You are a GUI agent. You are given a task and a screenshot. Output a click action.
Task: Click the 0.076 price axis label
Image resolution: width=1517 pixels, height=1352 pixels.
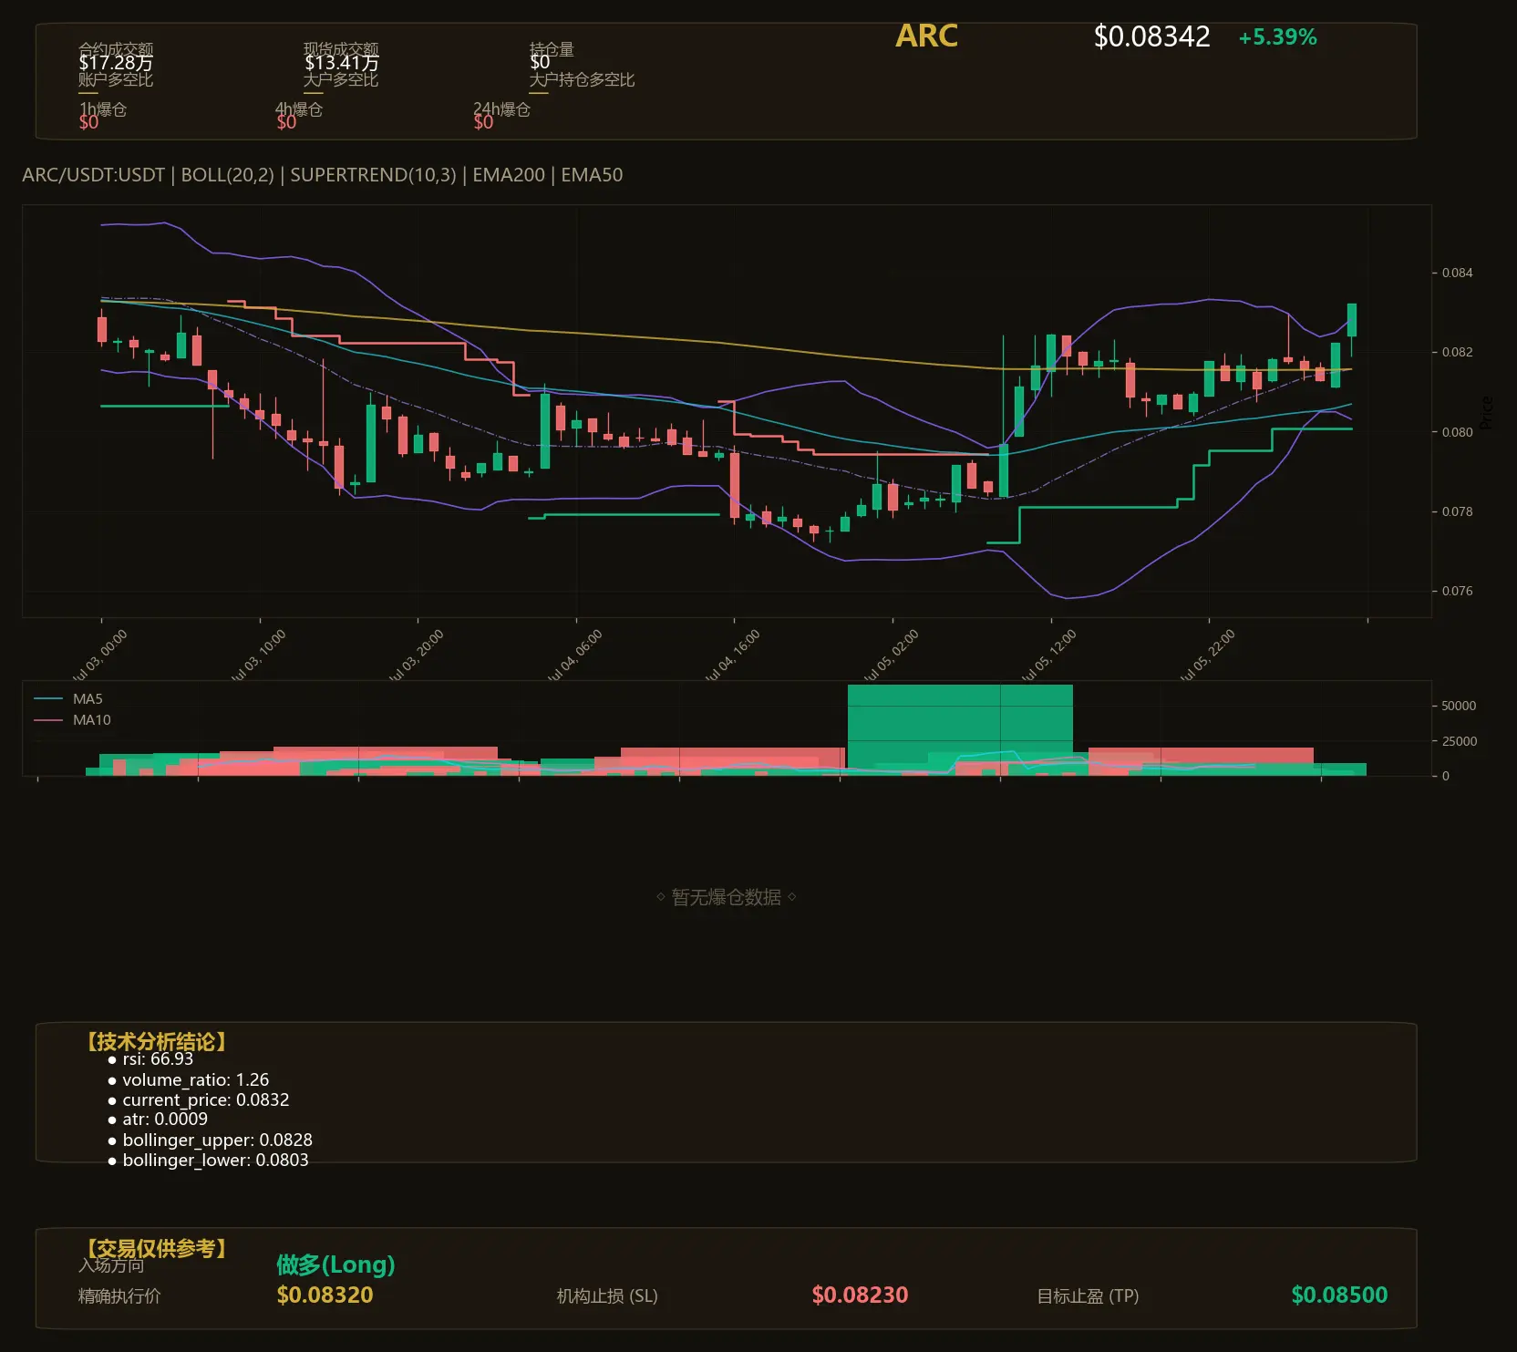point(1457,591)
